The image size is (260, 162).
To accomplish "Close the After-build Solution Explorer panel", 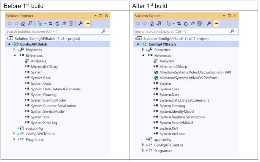I will click(235, 15).
